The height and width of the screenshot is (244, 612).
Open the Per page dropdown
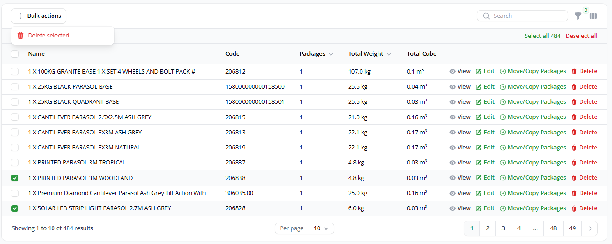[x=321, y=228]
